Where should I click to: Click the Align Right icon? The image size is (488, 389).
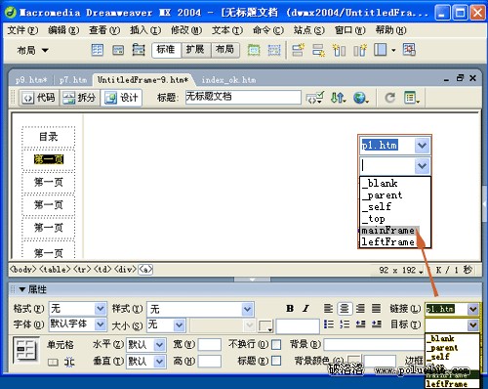tap(360, 308)
